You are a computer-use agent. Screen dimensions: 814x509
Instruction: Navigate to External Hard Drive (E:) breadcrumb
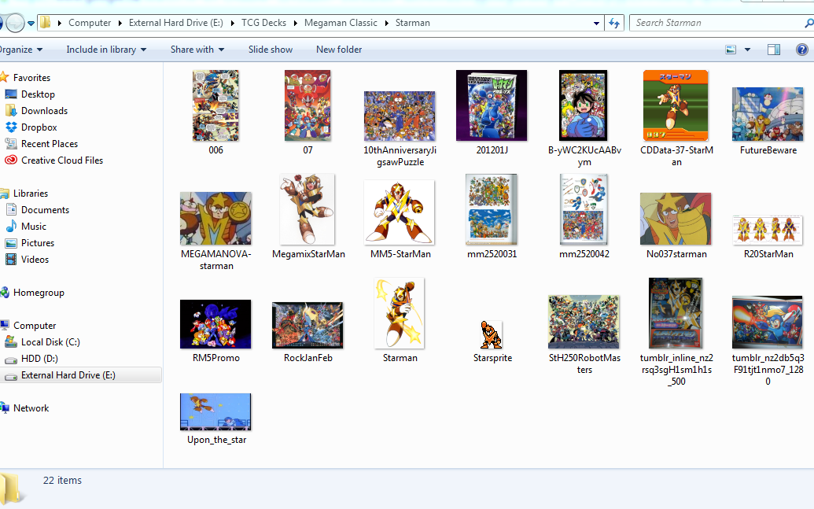click(x=176, y=23)
